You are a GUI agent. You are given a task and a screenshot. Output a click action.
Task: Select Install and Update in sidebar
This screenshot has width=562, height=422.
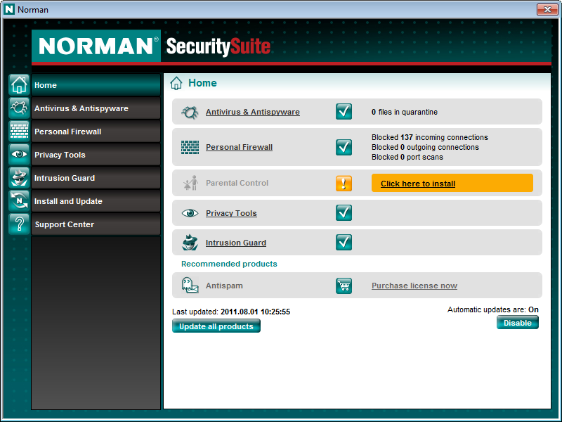pyautogui.click(x=96, y=201)
